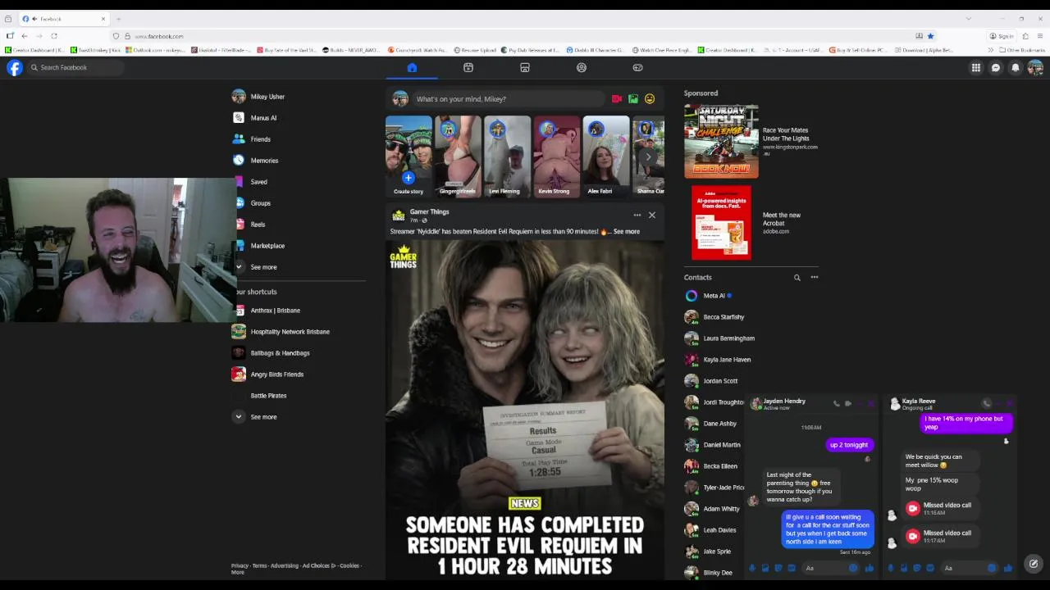Open the Reels video tab in top navigation
Screen dimensions: 1050x590
tap(468, 68)
